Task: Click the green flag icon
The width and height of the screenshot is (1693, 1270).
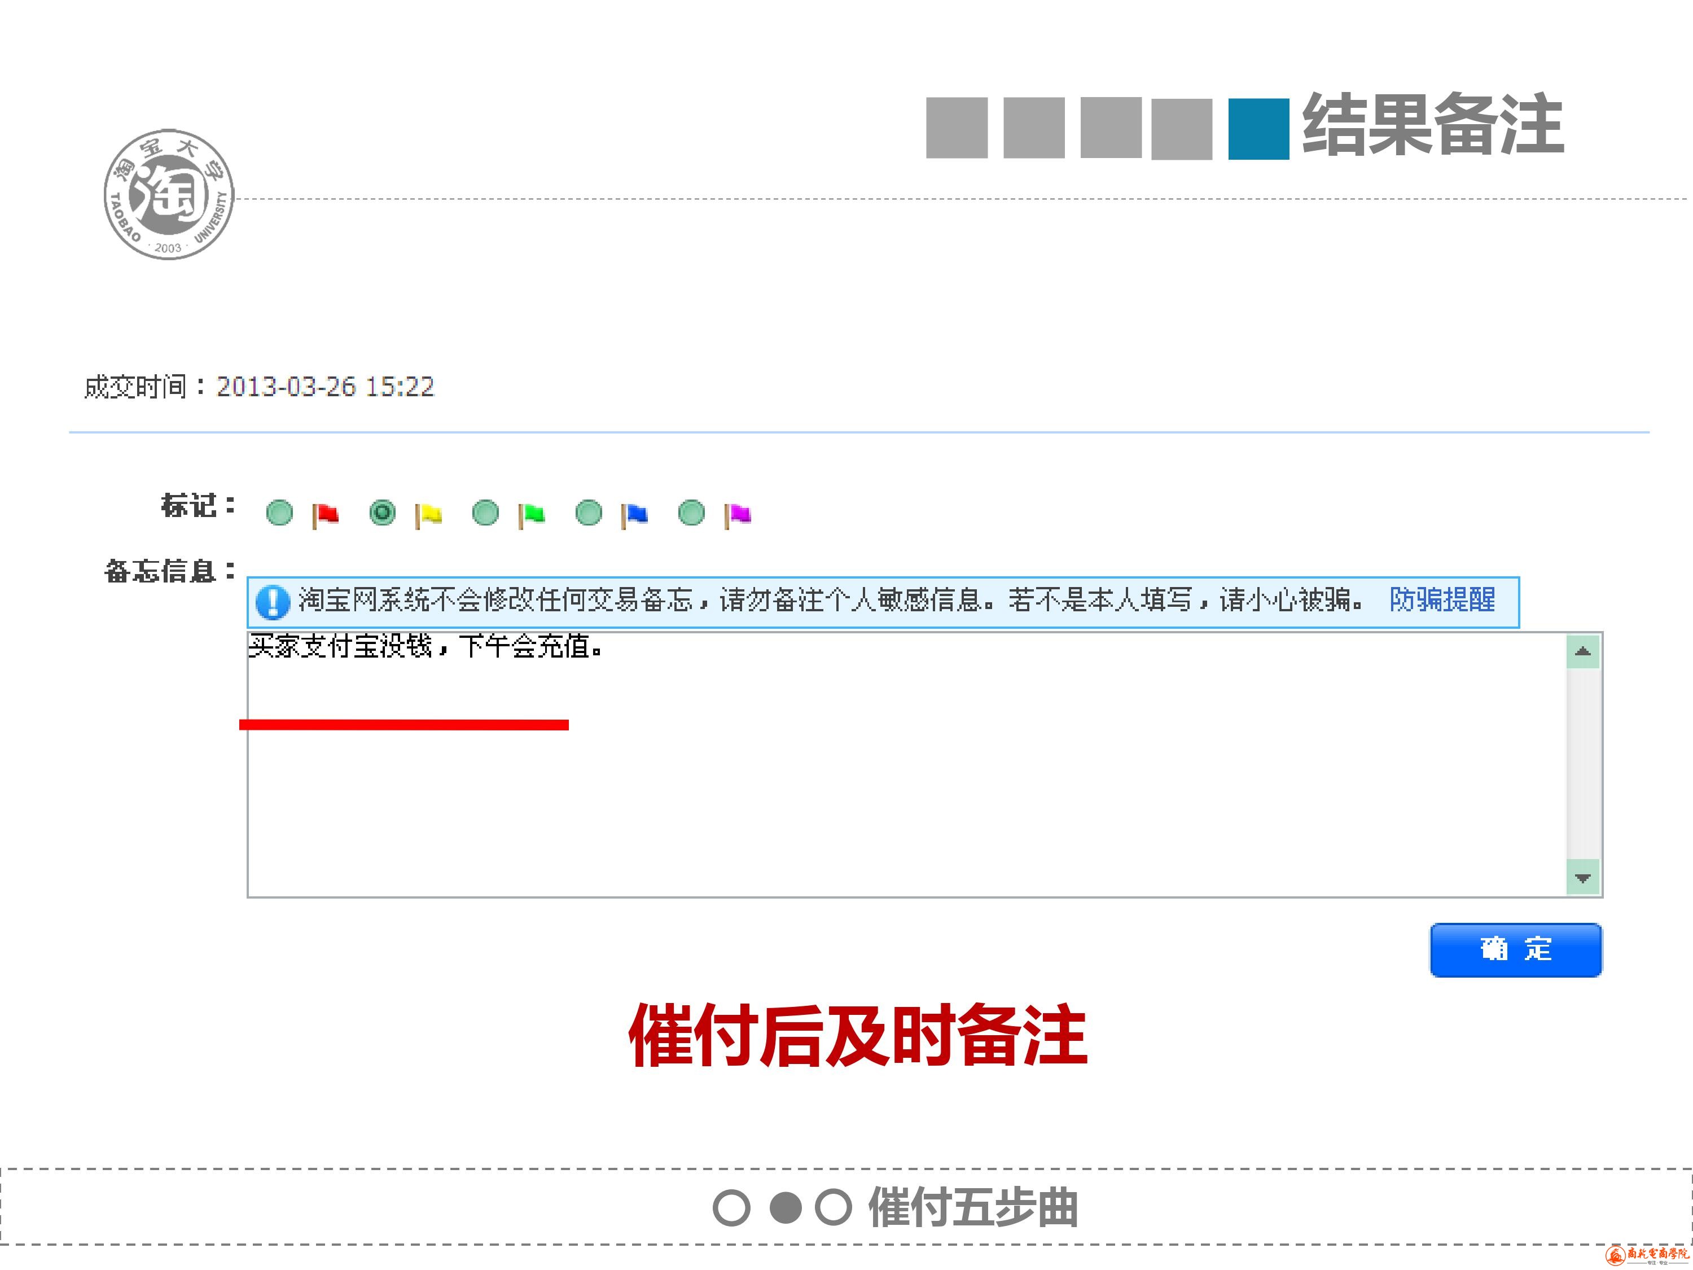Action: pos(532,514)
